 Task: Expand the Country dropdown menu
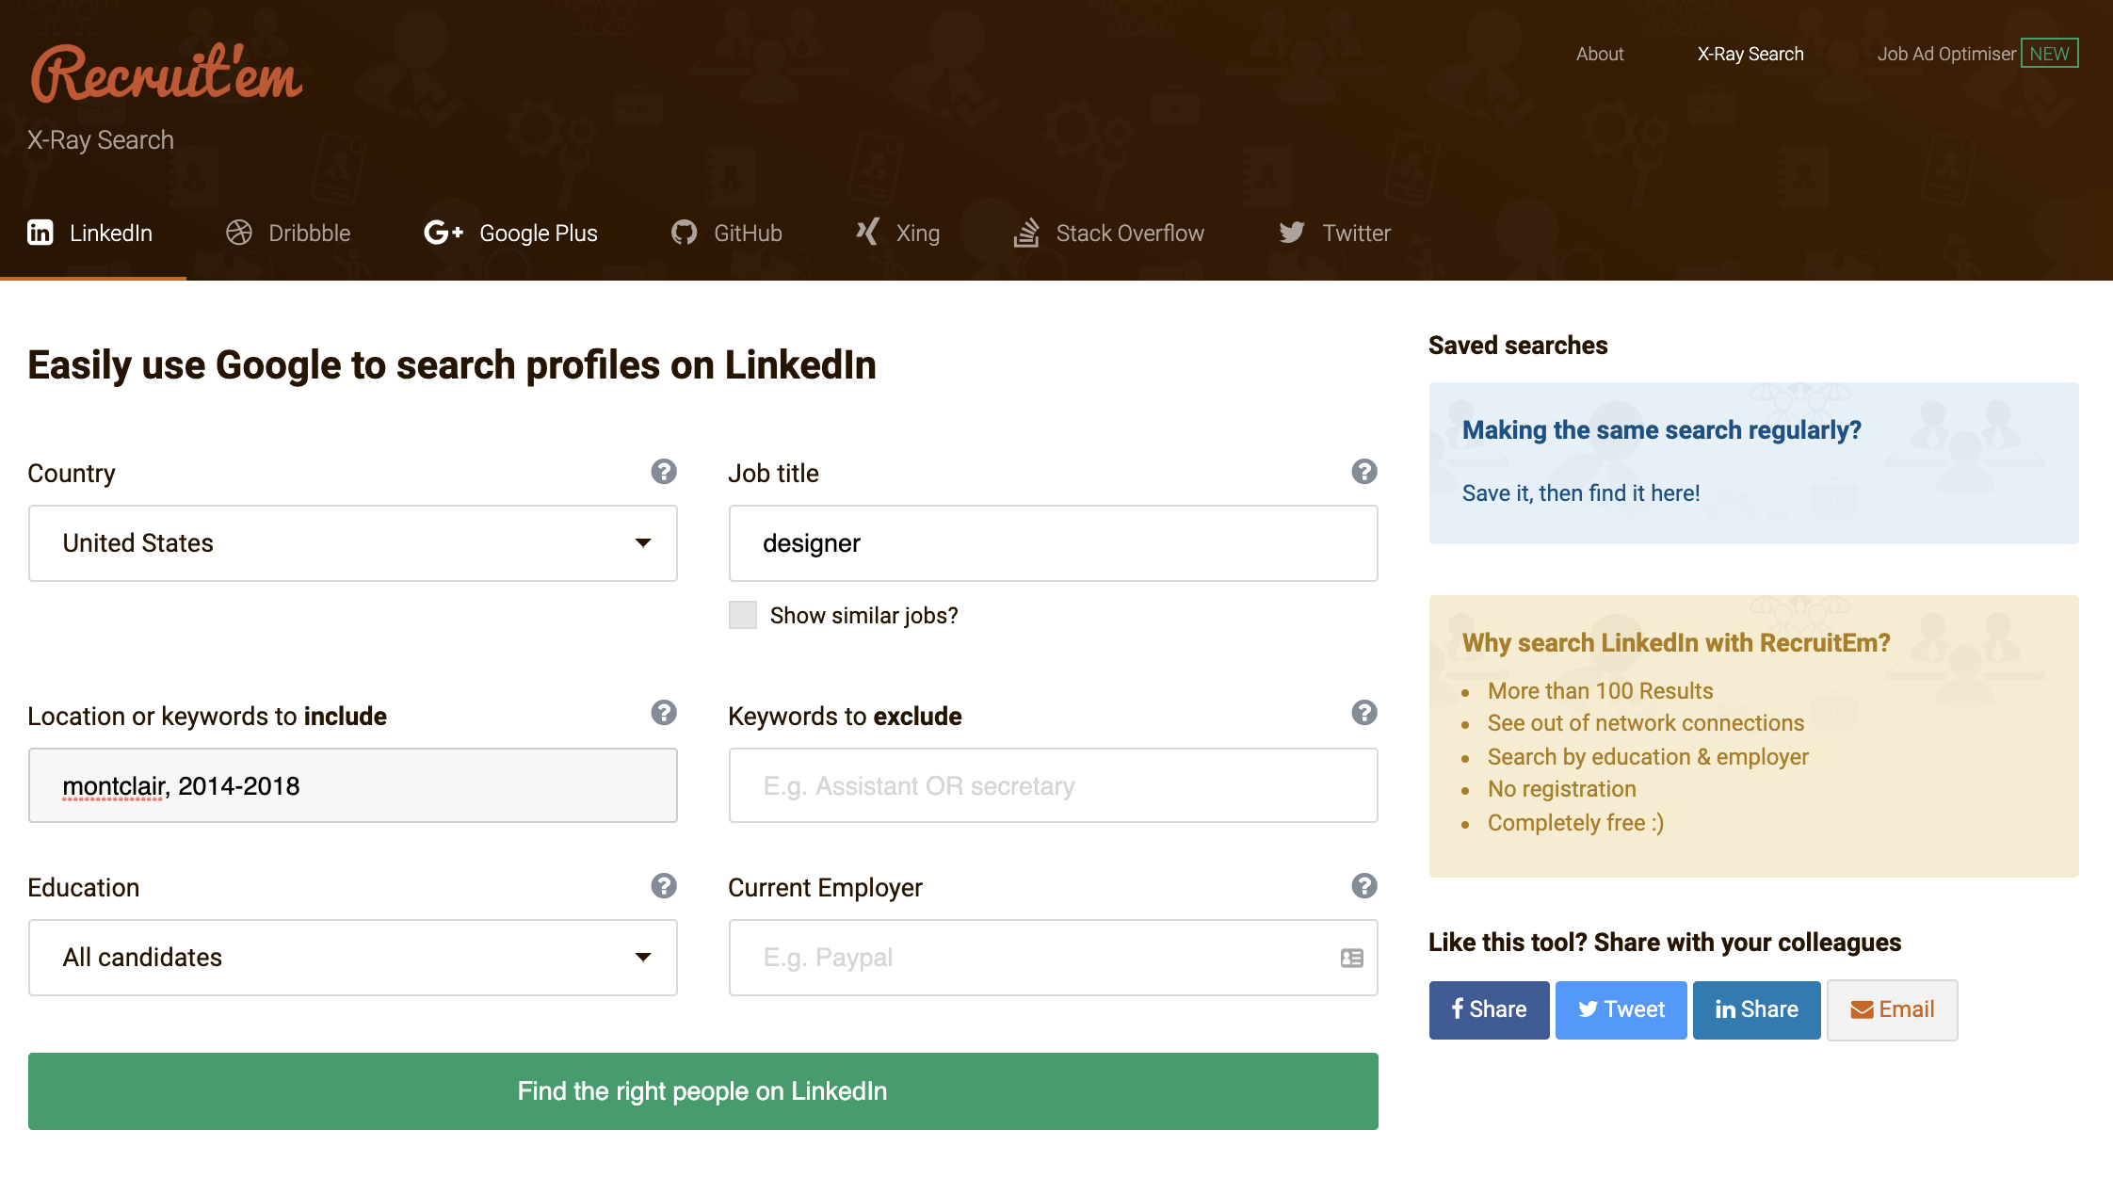pyautogui.click(x=353, y=542)
